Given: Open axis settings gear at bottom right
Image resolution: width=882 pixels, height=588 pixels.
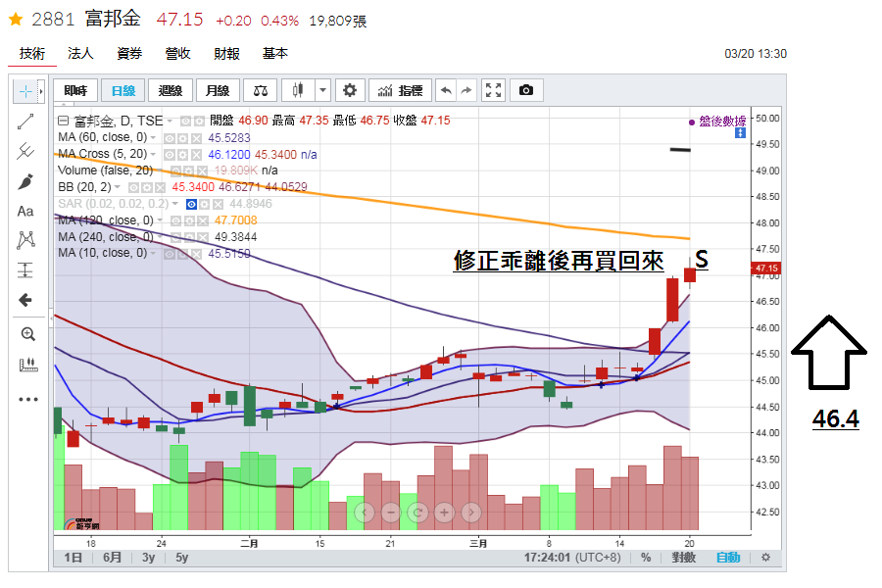Looking at the screenshot, I should (765, 557).
